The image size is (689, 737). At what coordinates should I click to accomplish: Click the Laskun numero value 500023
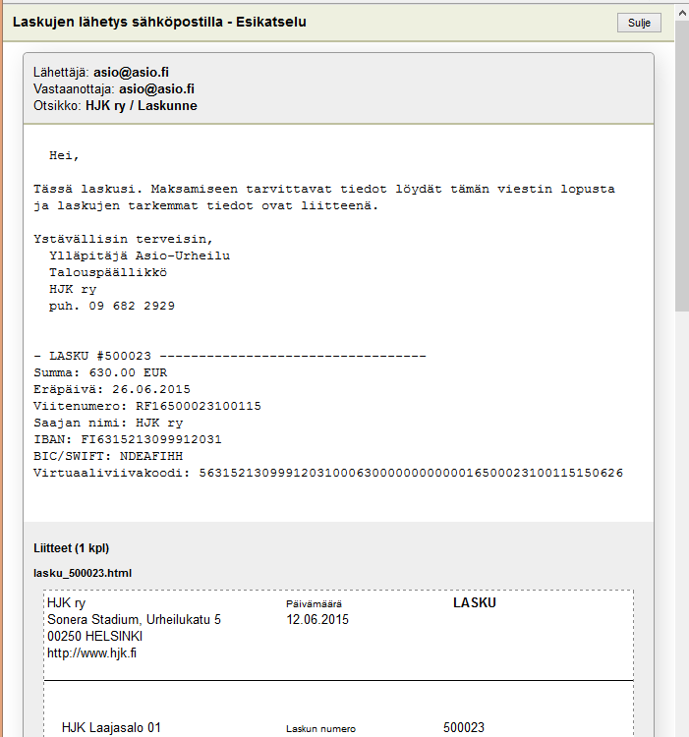point(463,727)
